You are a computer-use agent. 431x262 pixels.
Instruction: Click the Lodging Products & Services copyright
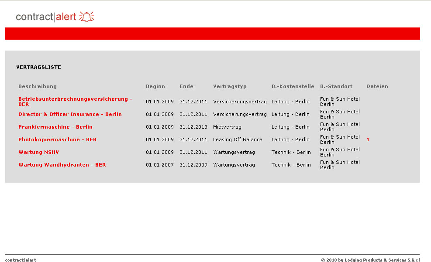370,260
